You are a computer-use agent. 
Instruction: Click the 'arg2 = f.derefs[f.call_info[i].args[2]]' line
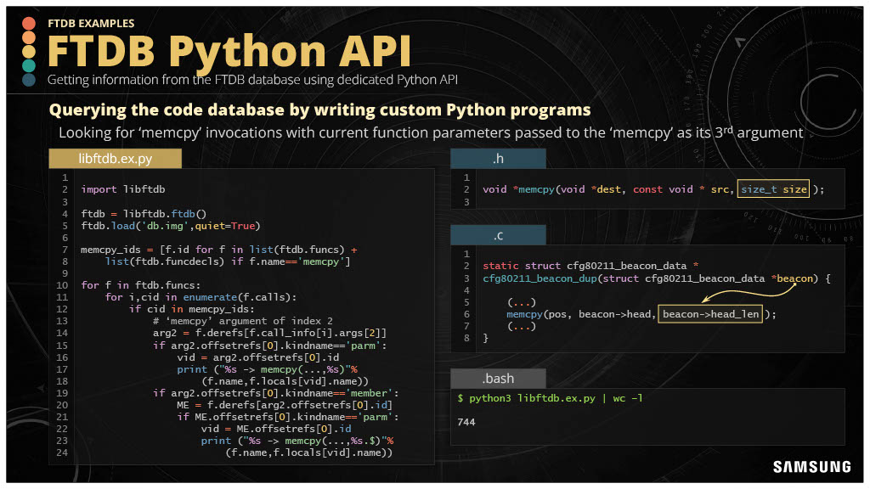point(269,333)
